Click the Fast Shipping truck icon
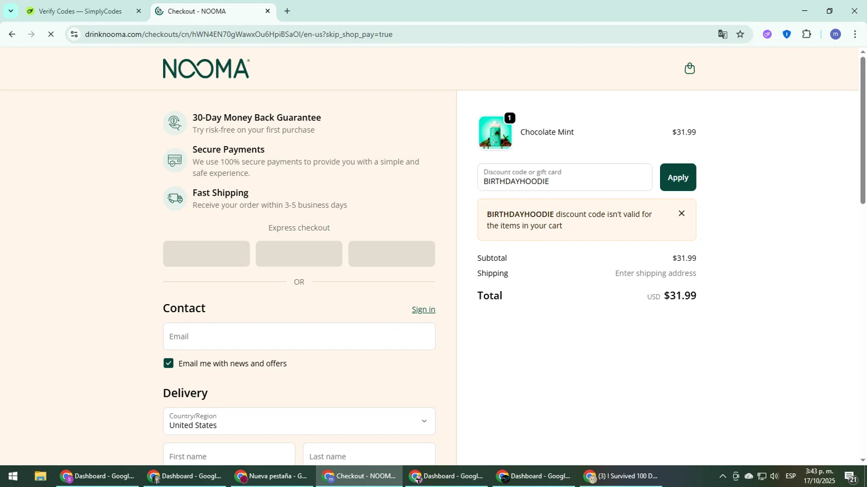867x487 pixels. [175, 198]
